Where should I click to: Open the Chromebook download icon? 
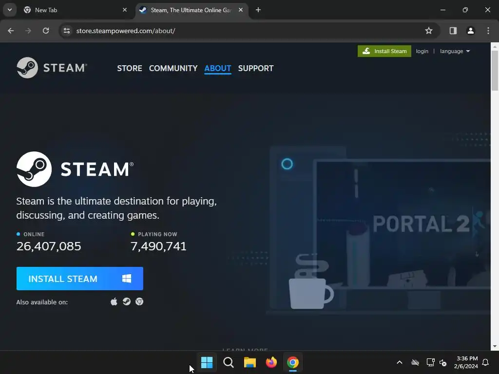pos(139,301)
